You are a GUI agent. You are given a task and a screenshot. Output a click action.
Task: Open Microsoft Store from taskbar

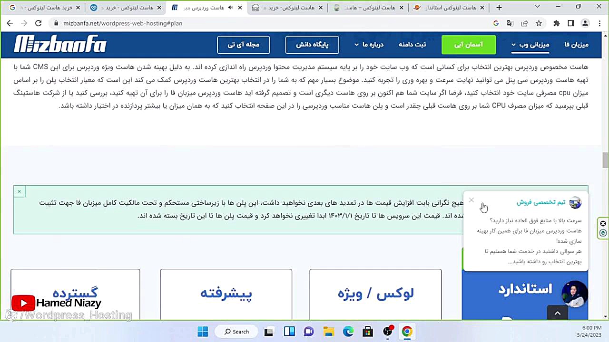[367, 332]
